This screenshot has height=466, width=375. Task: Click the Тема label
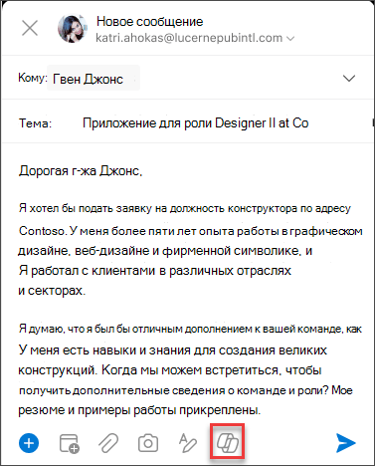35,123
